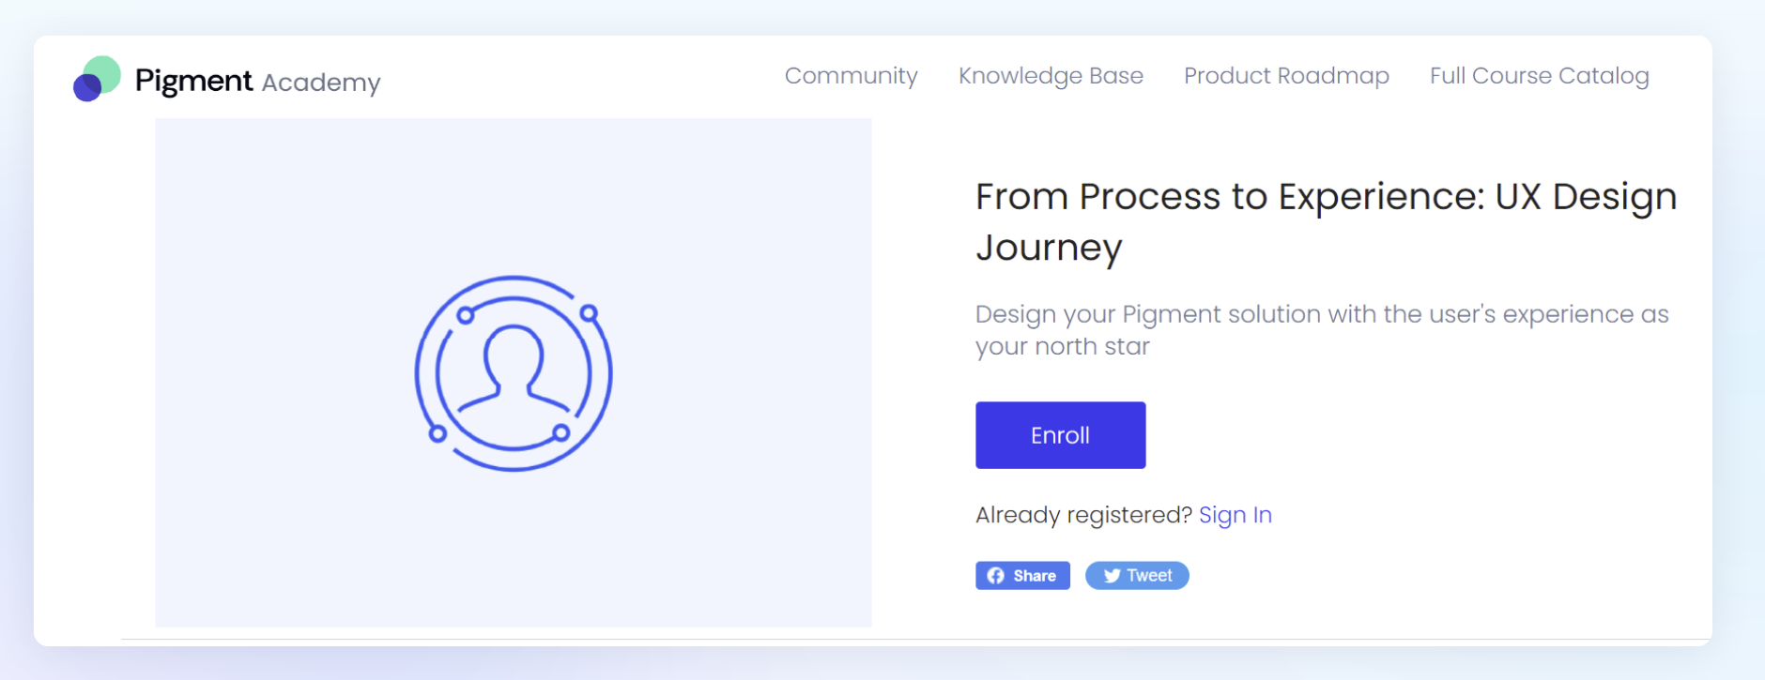Click the Academy label beside Pigment
The width and height of the screenshot is (1765, 680).
point(321,83)
